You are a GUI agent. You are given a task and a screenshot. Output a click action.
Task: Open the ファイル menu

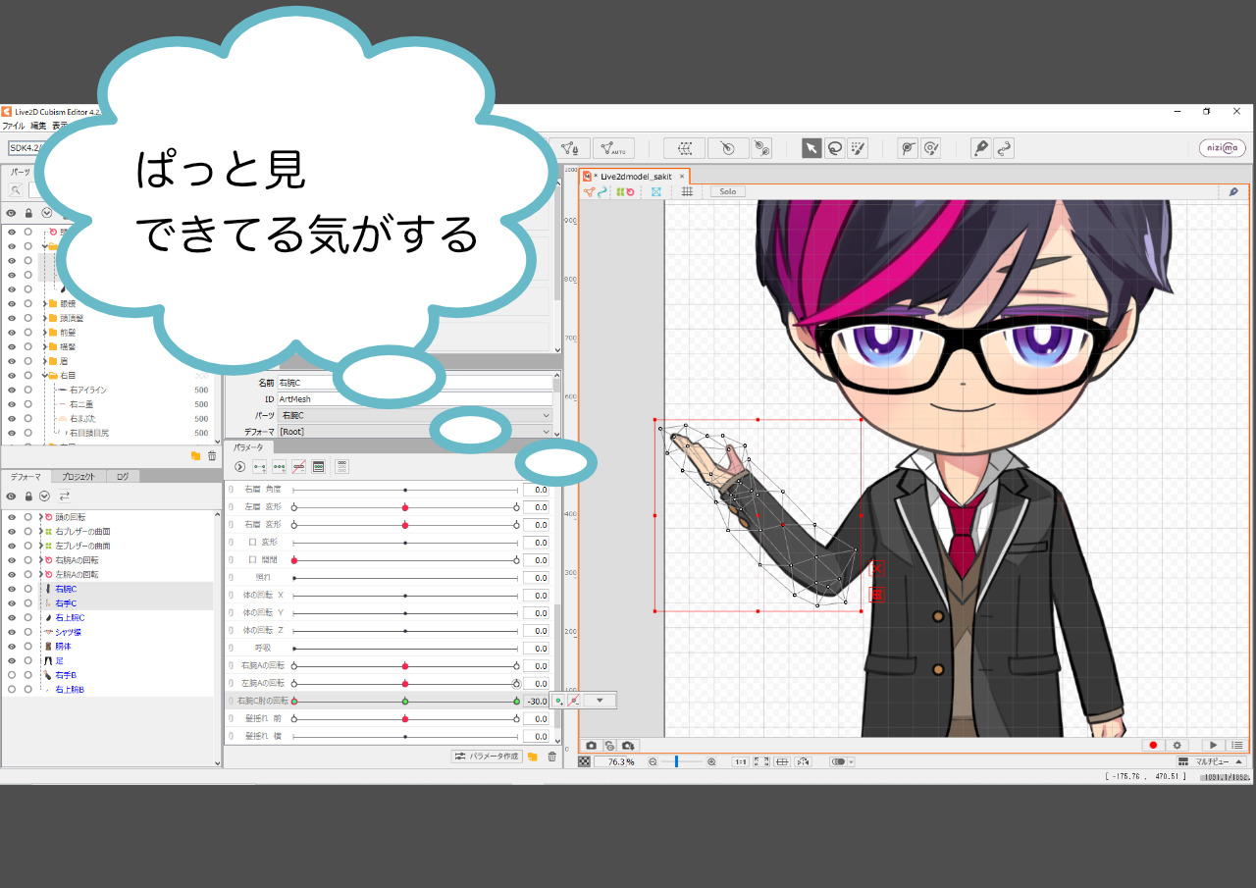pos(13,126)
